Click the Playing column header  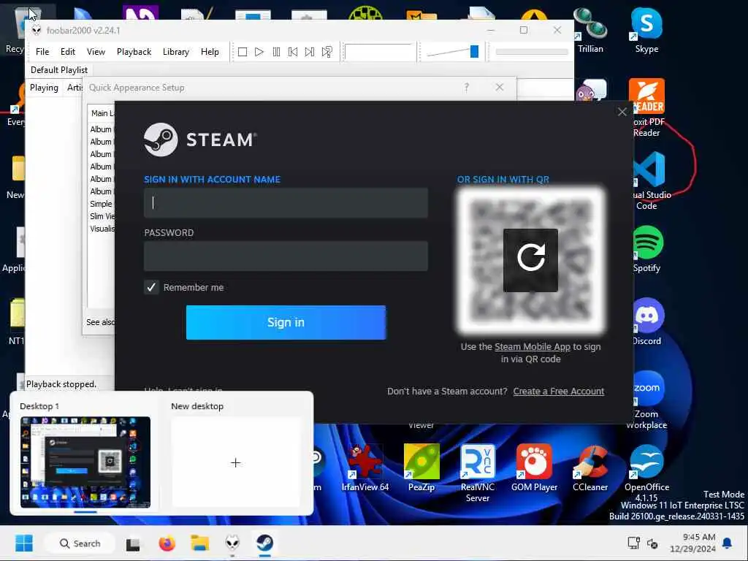tap(44, 88)
